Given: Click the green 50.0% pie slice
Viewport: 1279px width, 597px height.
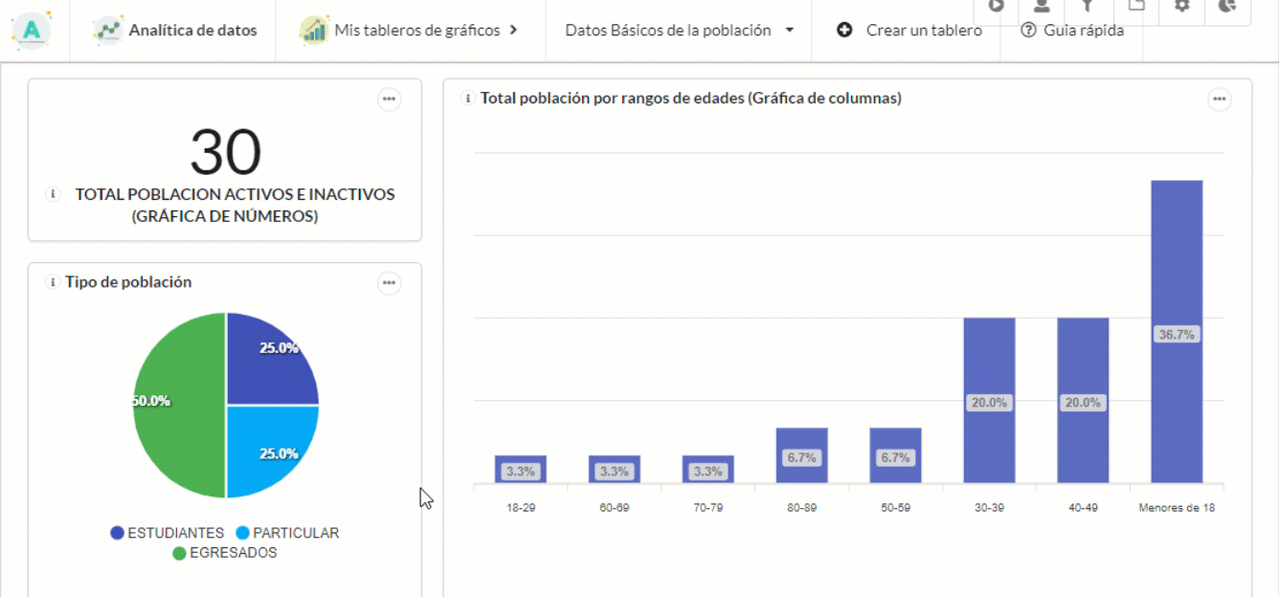Looking at the screenshot, I should point(179,406).
